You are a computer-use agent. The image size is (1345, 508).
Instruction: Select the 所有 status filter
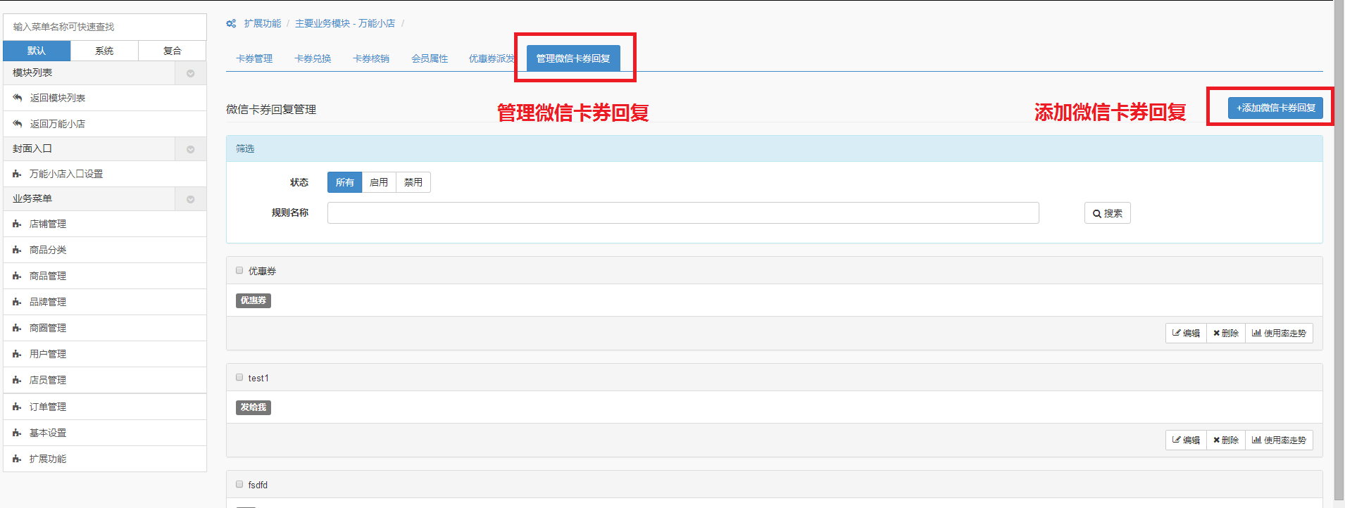click(x=344, y=182)
